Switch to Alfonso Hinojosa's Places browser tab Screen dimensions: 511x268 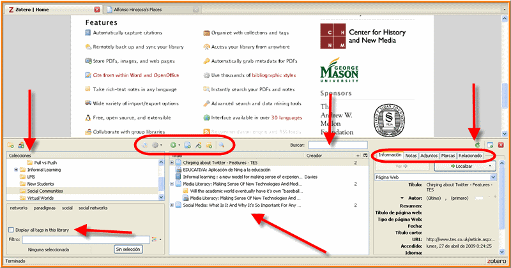click(x=152, y=10)
